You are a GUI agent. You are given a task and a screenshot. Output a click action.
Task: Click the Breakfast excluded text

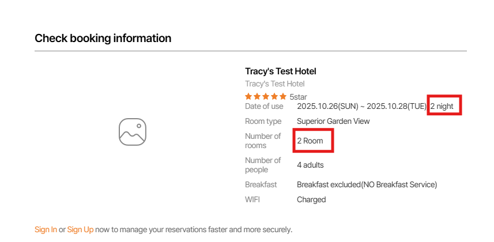(x=367, y=185)
